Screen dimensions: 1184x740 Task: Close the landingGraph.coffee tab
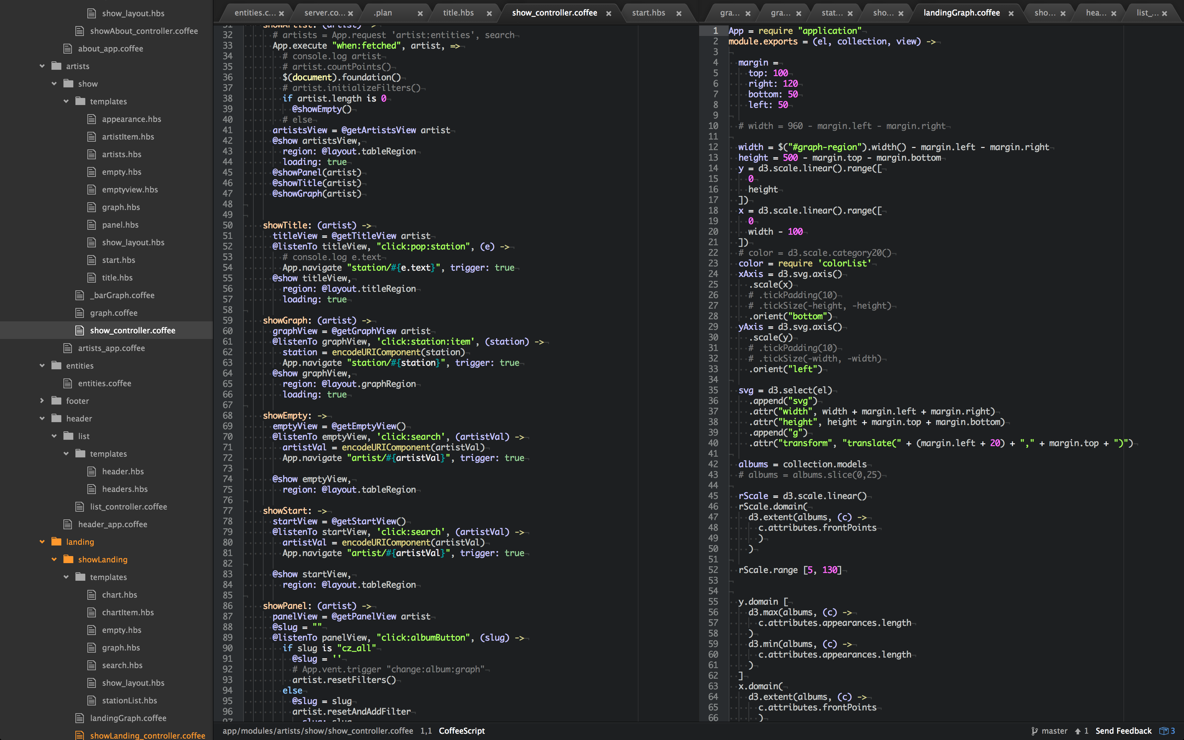click(1011, 14)
